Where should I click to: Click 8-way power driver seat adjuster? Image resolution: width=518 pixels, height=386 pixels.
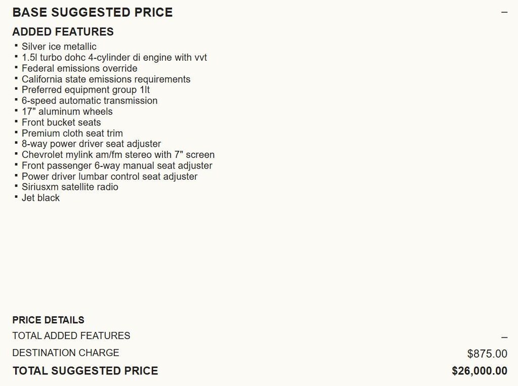click(x=91, y=144)
